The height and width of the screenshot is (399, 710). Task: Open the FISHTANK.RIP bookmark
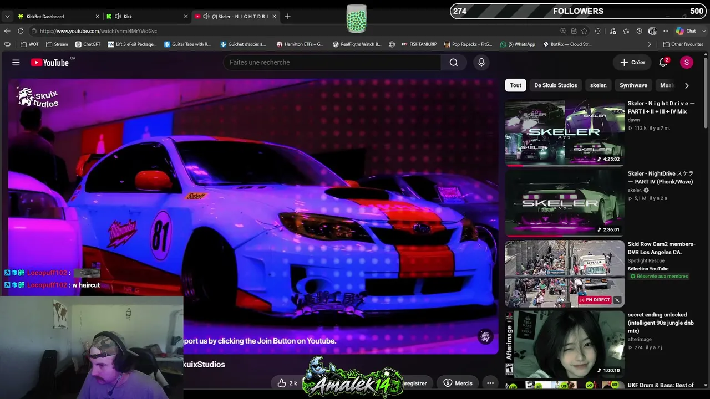[x=419, y=44]
